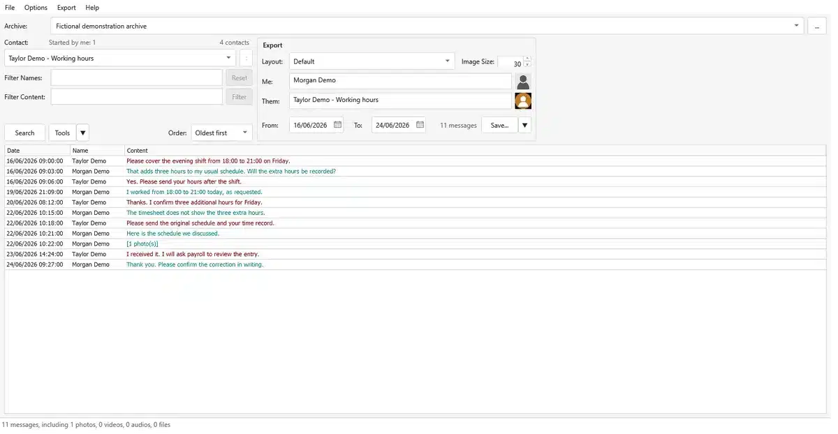The width and height of the screenshot is (838, 434).
Task: Open the Export menu
Action: [x=66, y=8]
